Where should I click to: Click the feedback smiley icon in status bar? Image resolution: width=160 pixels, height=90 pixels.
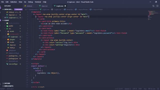pos(158,89)
